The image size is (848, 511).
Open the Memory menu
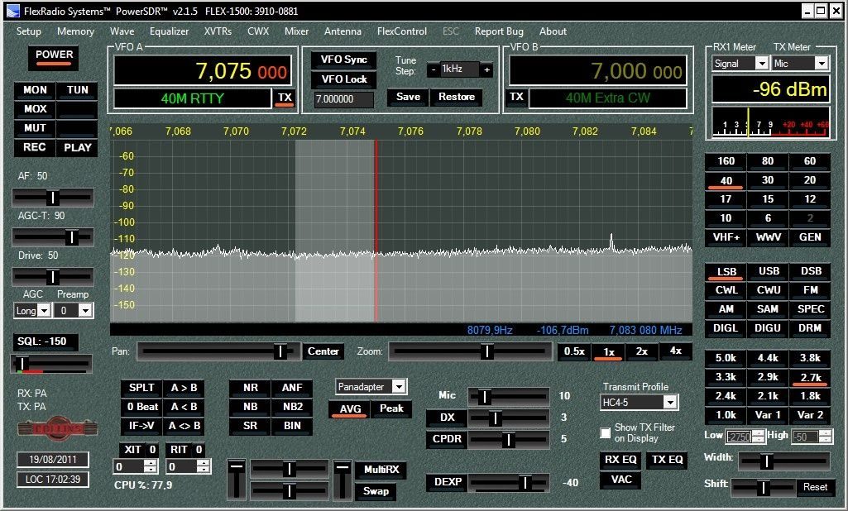point(75,31)
